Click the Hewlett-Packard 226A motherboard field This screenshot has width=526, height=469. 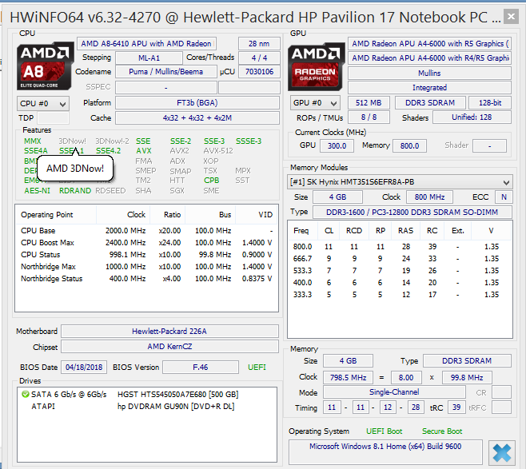(169, 332)
